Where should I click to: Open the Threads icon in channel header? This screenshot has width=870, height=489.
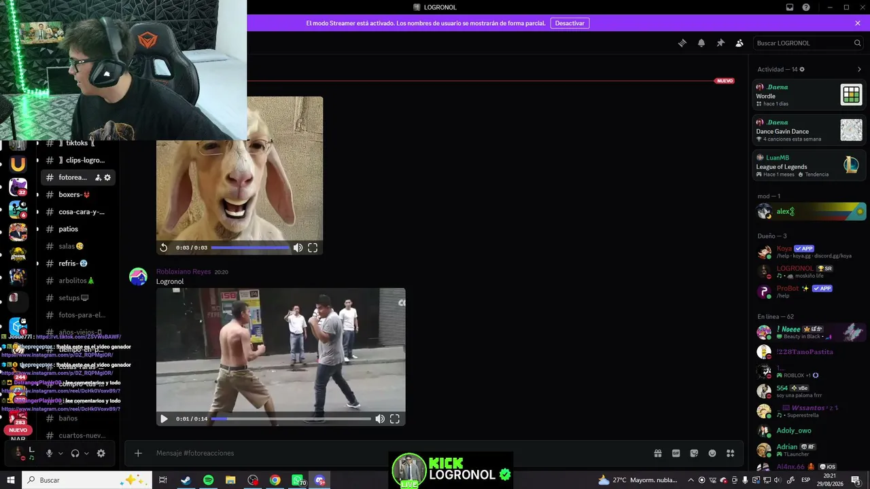click(682, 43)
